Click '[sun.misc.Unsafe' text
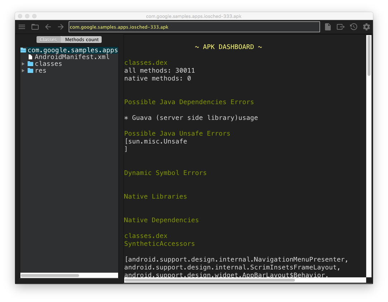The width and height of the screenshot is (388, 302). 156,141
